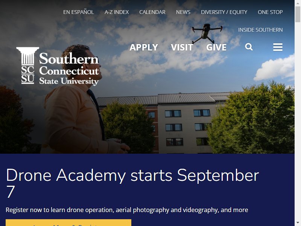Click the flying drone in hero image

(207, 34)
